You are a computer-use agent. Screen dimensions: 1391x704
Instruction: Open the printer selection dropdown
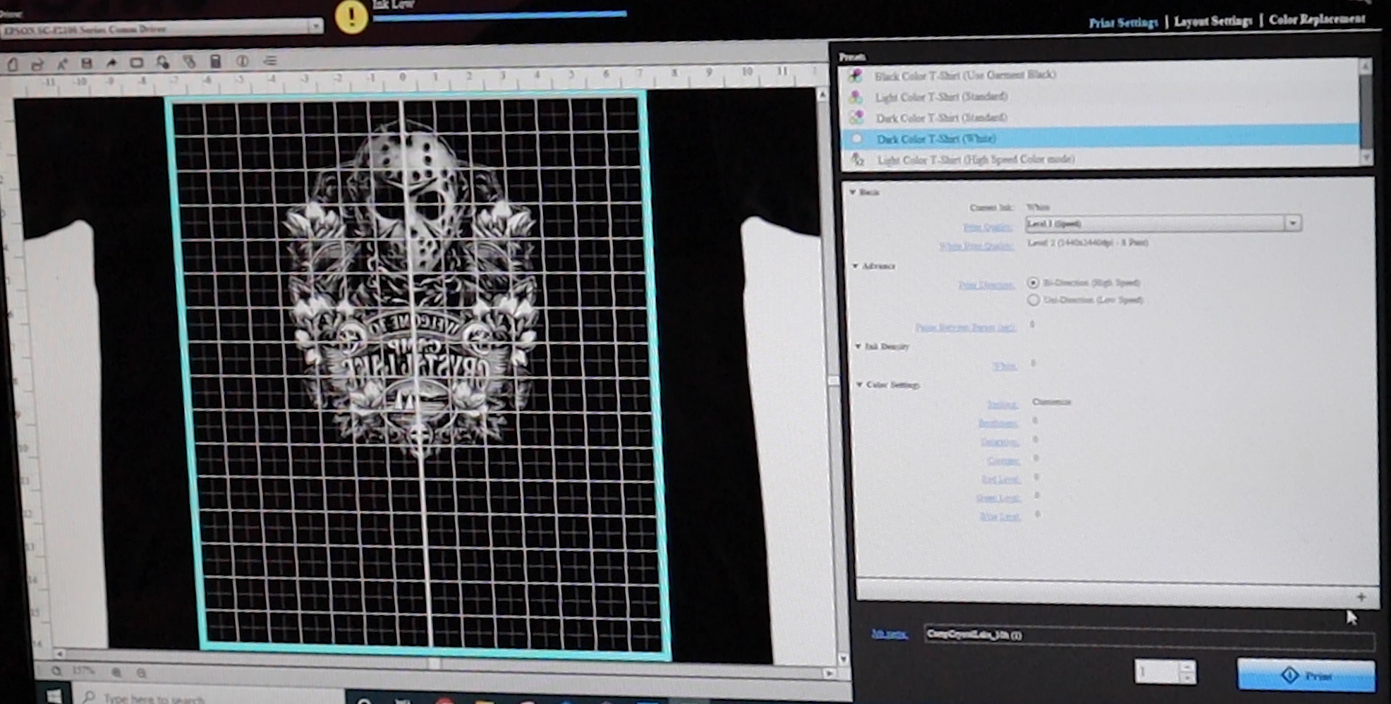[315, 27]
